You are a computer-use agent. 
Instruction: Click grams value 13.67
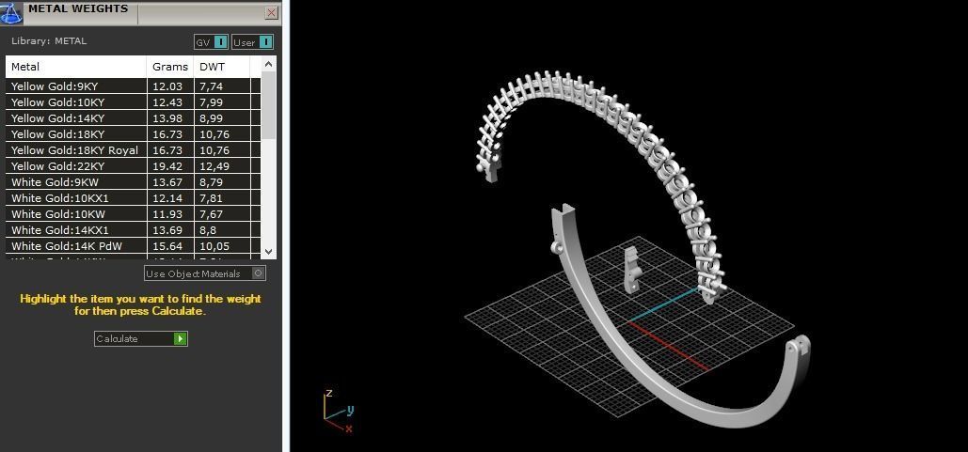[167, 182]
